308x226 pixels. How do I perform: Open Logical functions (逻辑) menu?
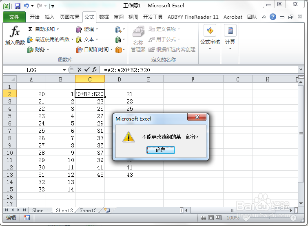[x=87, y=29]
